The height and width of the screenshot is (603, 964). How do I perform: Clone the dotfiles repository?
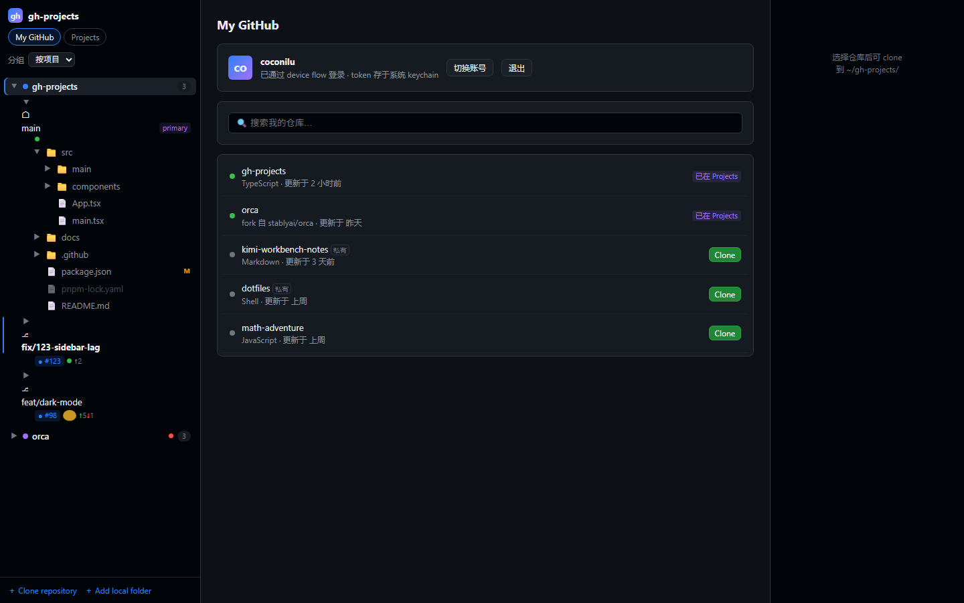click(725, 294)
